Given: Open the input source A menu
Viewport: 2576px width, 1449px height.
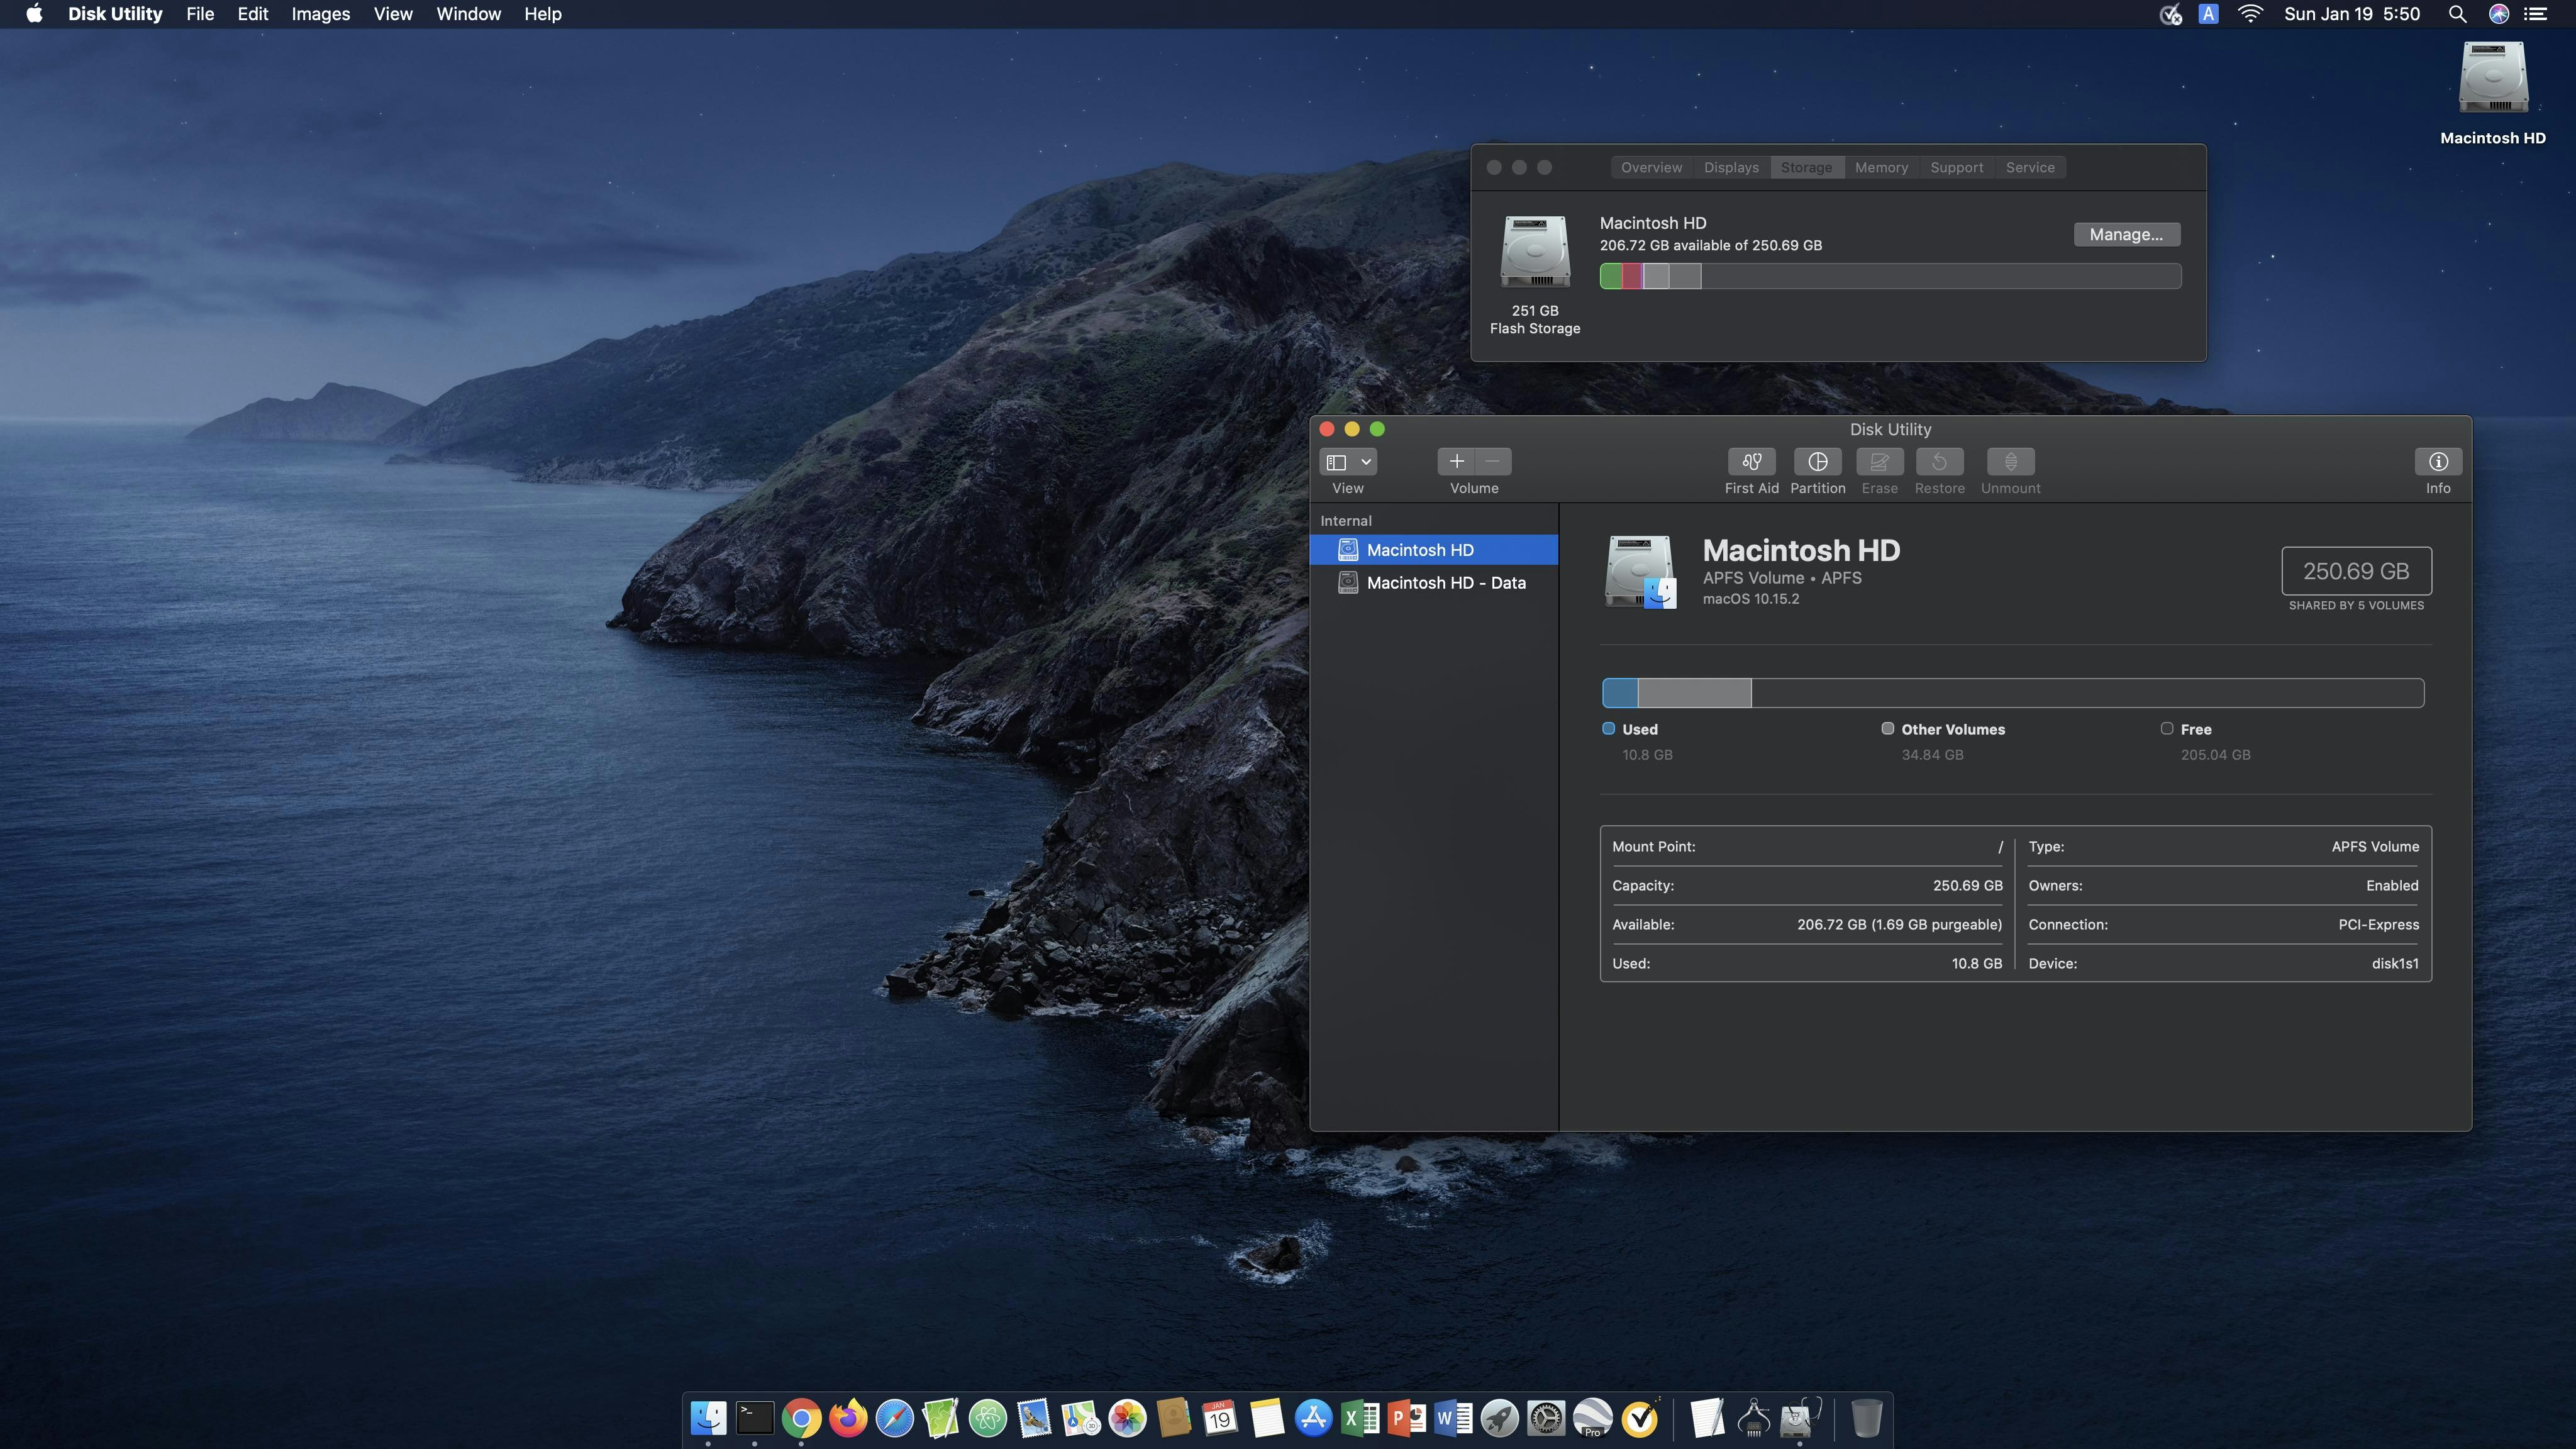Looking at the screenshot, I should [x=2208, y=14].
